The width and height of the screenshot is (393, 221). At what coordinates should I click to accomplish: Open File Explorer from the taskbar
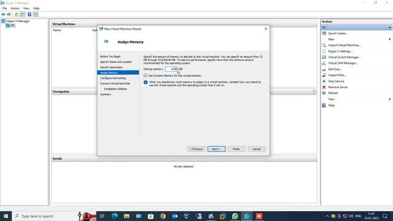[x=126, y=216]
